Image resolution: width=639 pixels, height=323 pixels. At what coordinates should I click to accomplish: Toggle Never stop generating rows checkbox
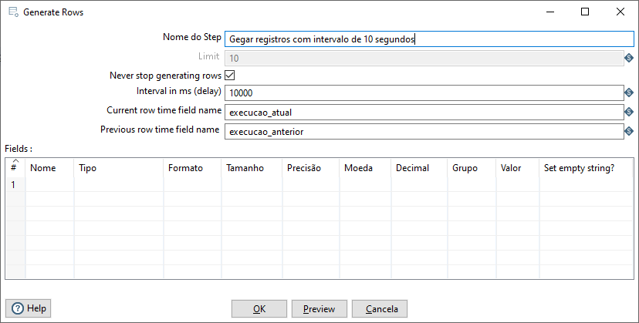pyautogui.click(x=230, y=76)
